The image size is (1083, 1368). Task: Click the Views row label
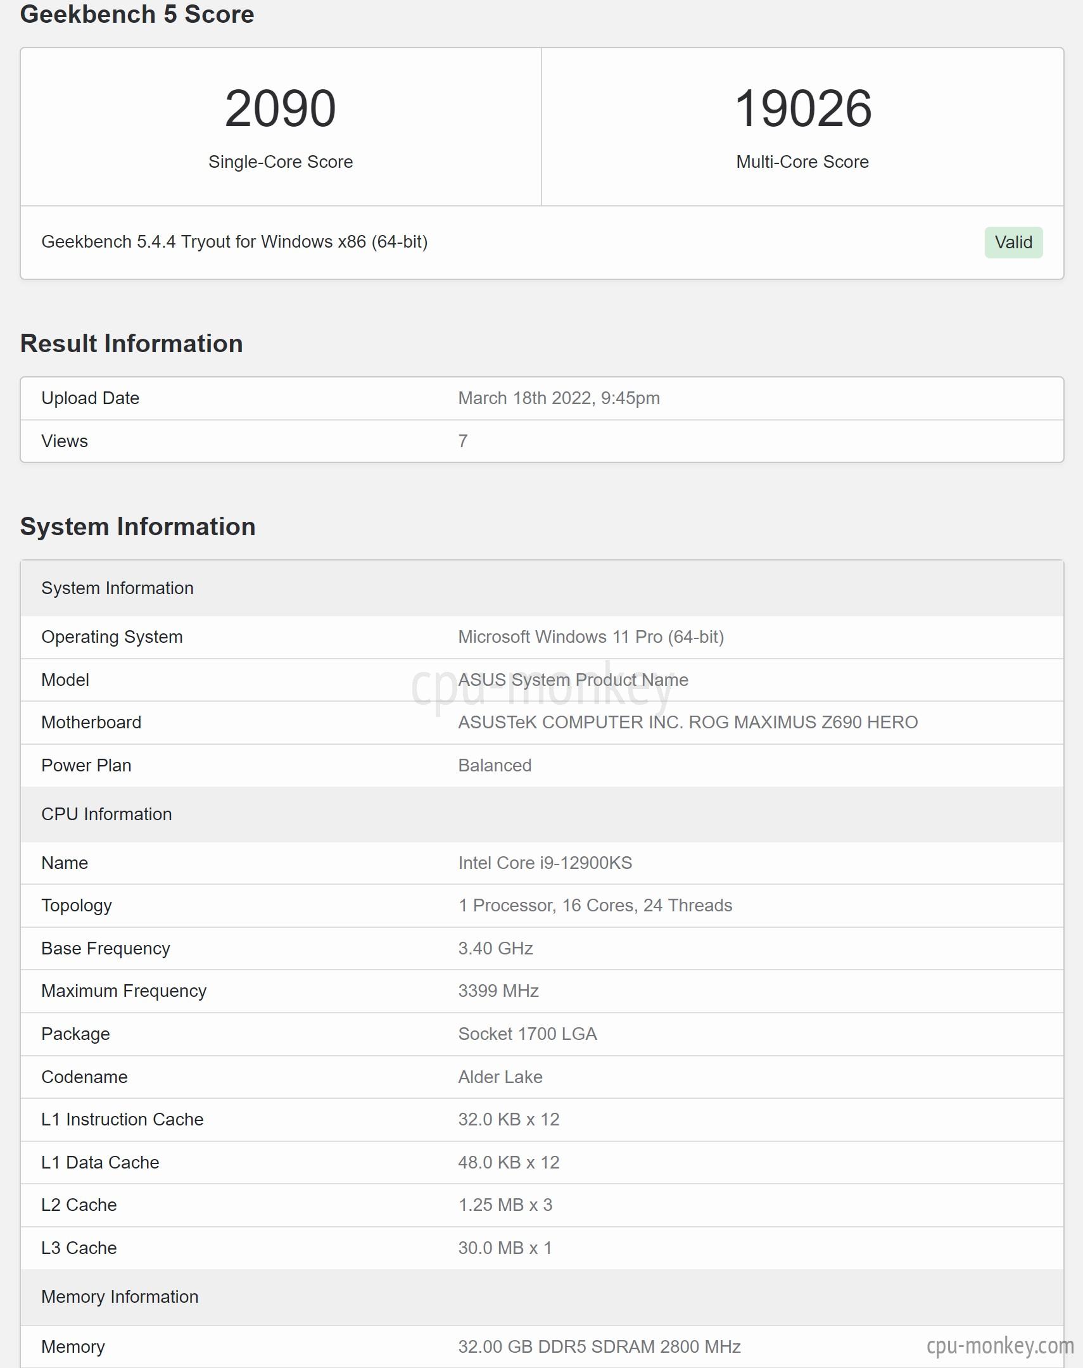point(65,441)
